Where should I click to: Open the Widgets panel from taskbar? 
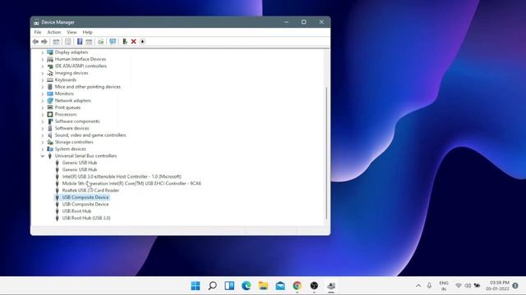229,286
